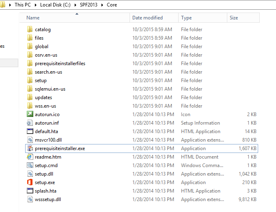Click the Office logo icon of setup.exe
The image size is (276, 212).
[30, 182]
